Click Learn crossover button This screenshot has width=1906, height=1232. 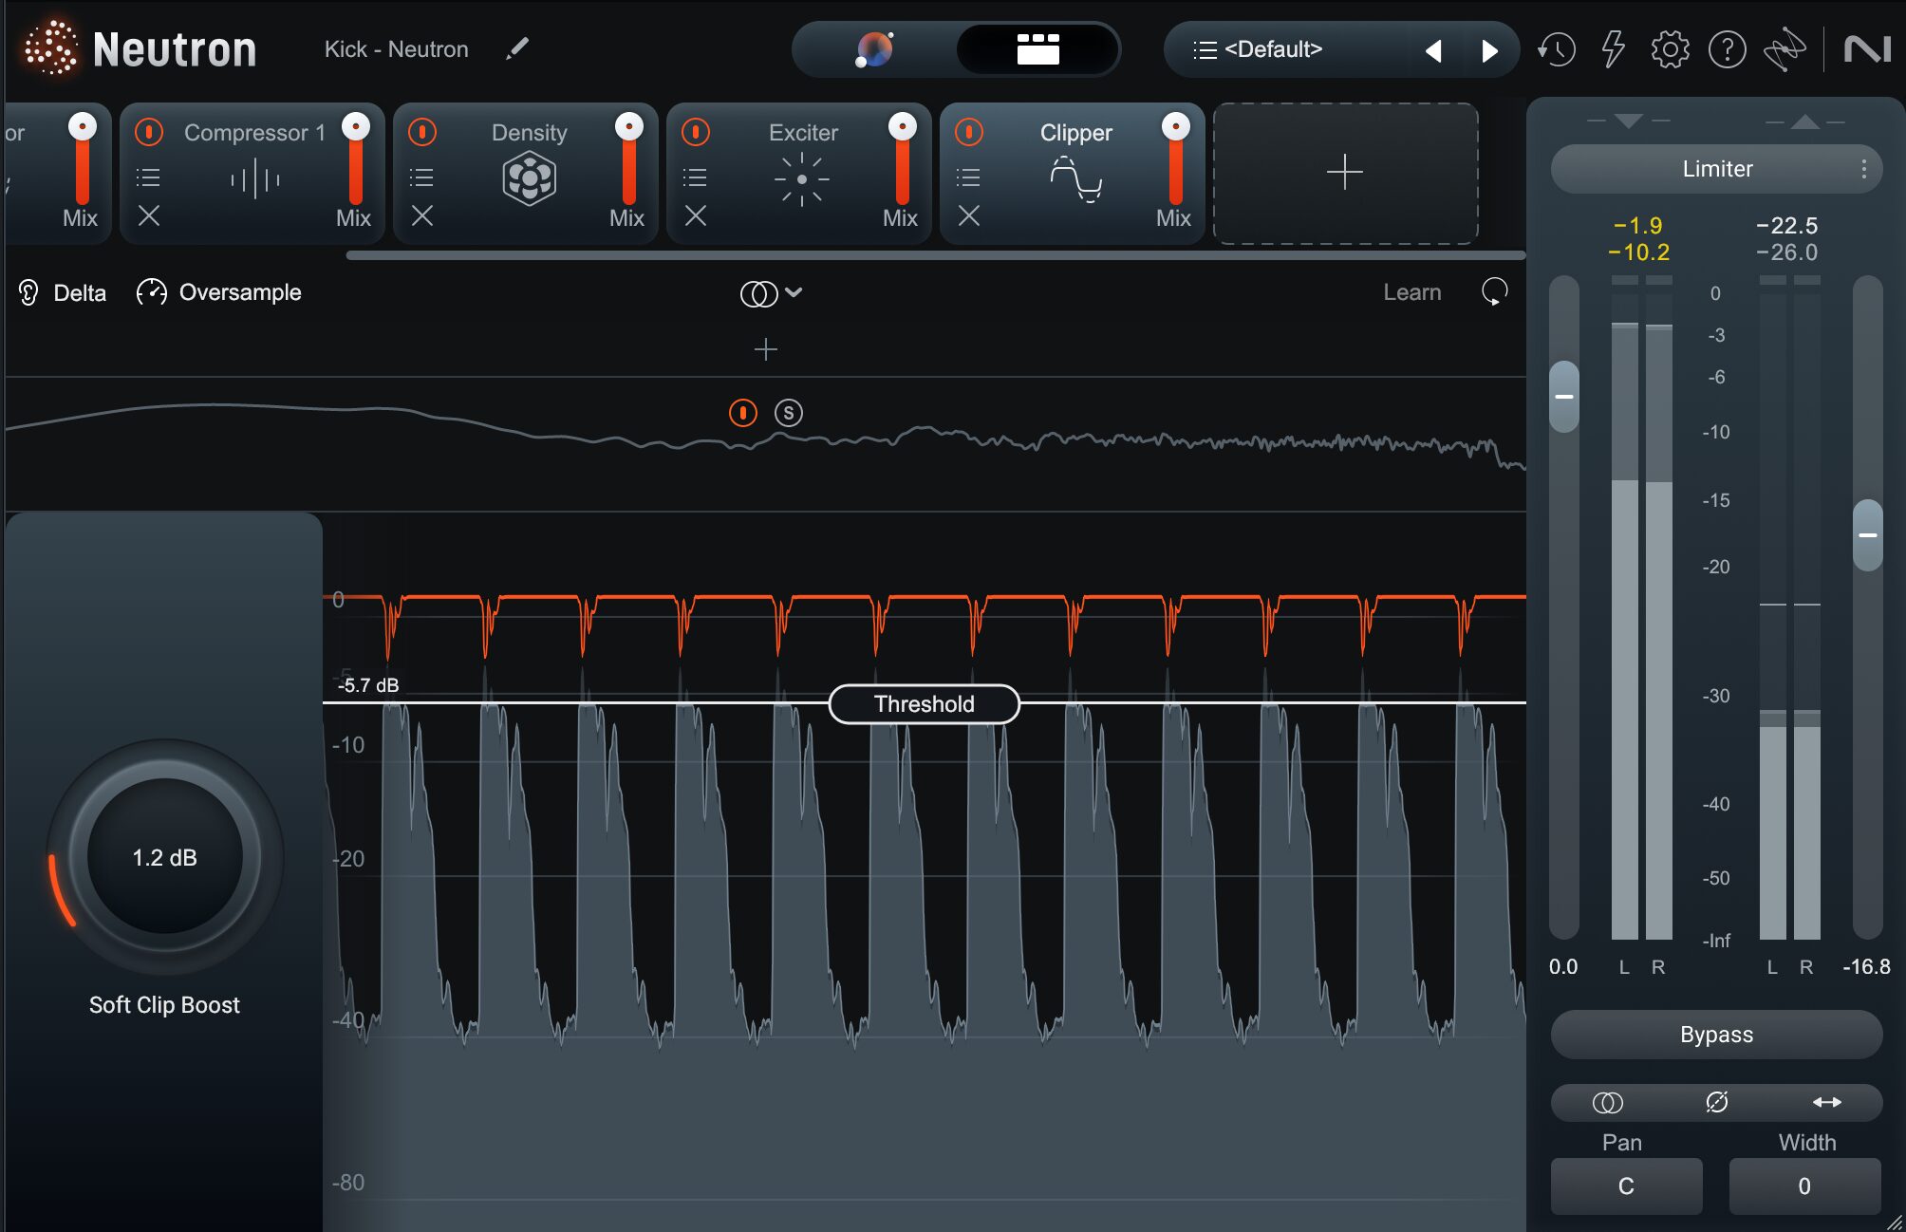click(1411, 292)
